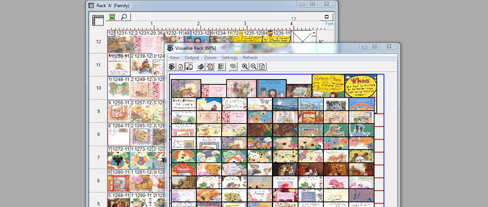This screenshot has width=488, height=207.
Task: Click the Feet unit label on ruler
Action: 329,24
